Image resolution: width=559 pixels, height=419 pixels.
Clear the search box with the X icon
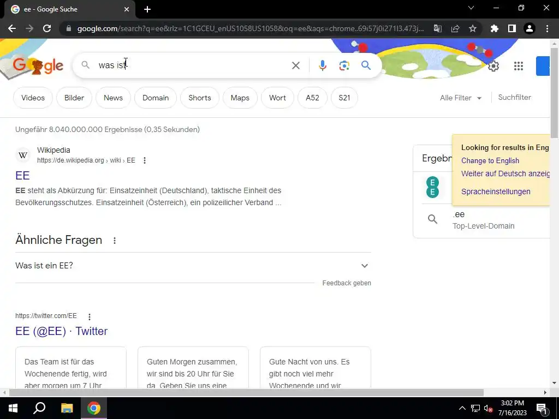[295, 65]
